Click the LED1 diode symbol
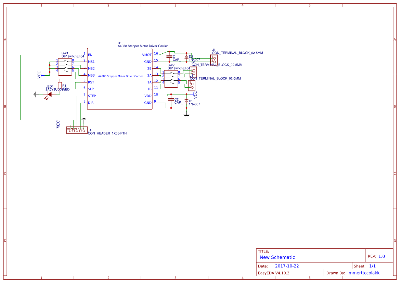The height and width of the screenshot is (283, 400). (49, 94)
